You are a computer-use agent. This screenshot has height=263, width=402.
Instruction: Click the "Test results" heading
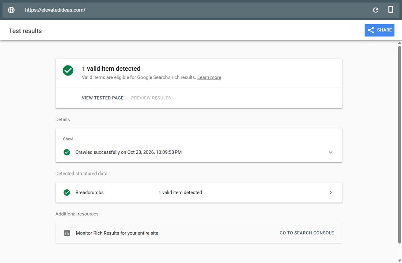[x=25, y=31]
